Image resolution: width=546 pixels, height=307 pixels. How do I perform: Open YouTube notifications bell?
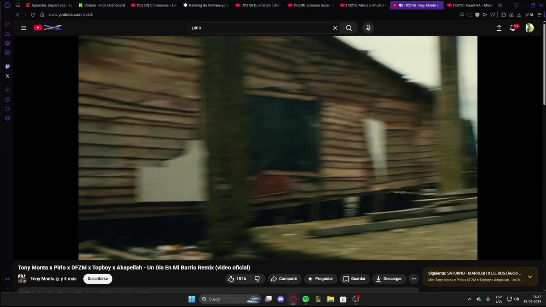[x=513, y=28]
